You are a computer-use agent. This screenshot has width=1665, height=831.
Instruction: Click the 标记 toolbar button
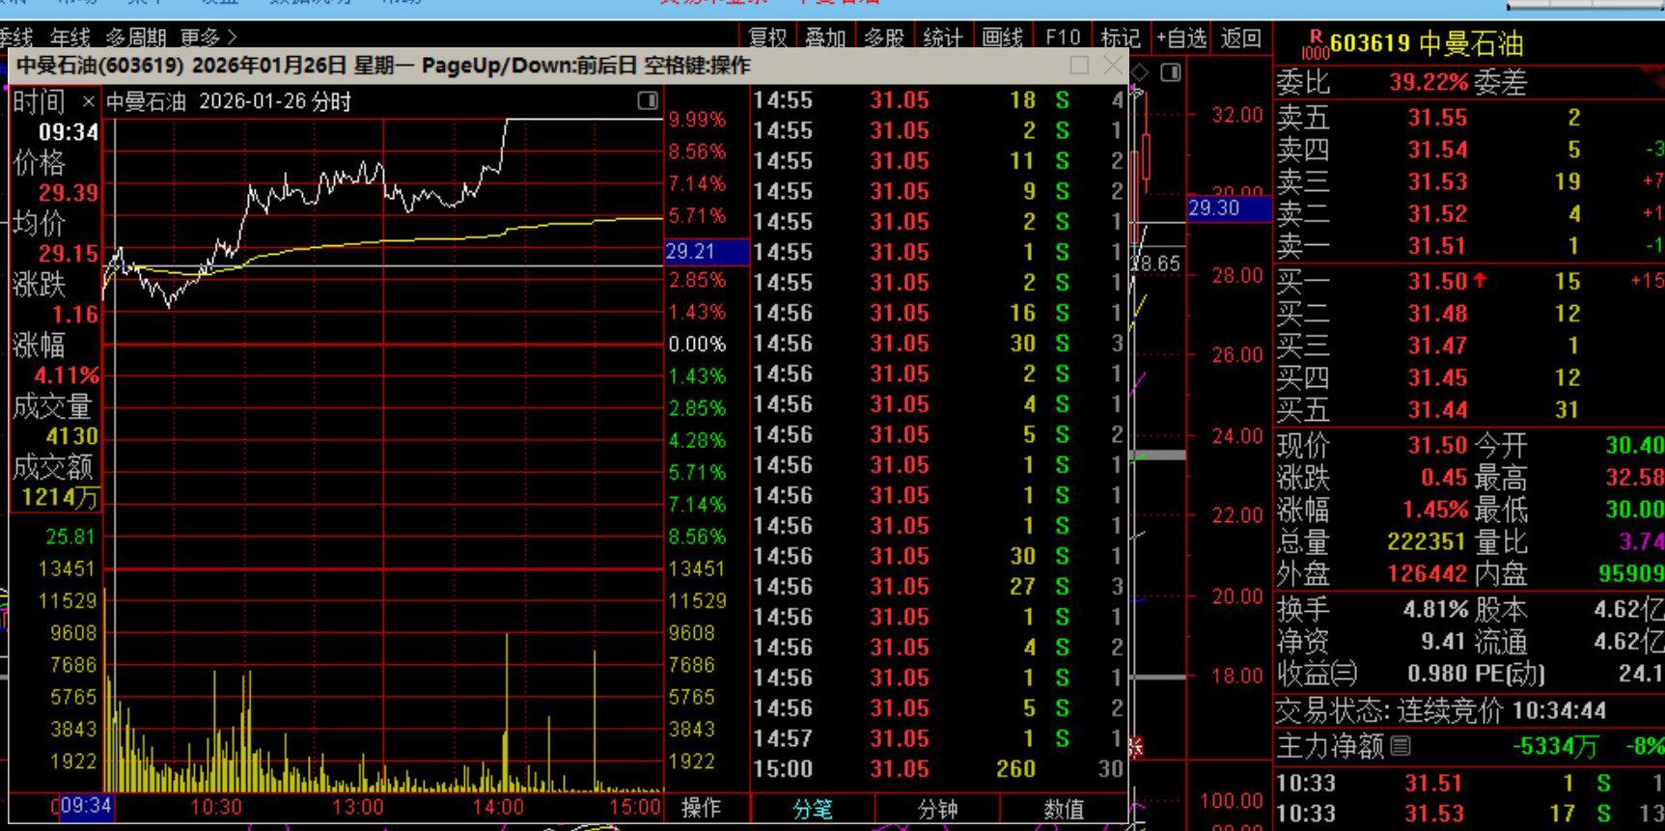1121,38
